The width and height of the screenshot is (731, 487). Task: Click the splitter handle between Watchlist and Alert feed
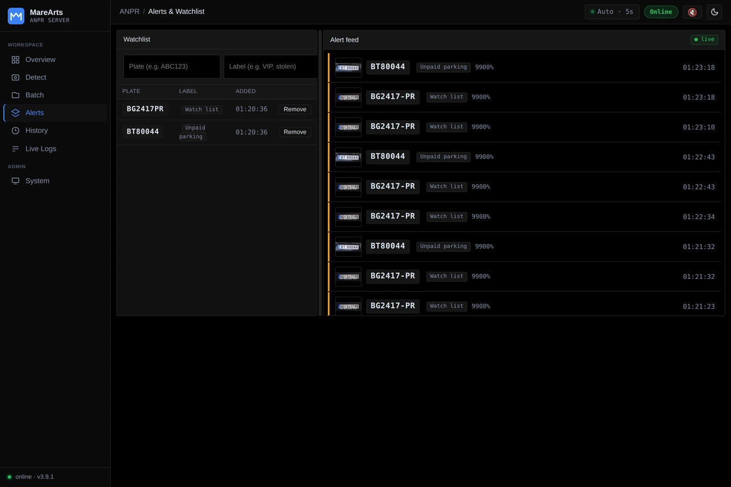pos(320,173)
